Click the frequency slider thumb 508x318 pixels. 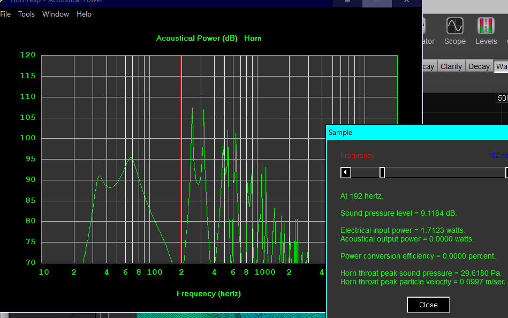(382, 172)
